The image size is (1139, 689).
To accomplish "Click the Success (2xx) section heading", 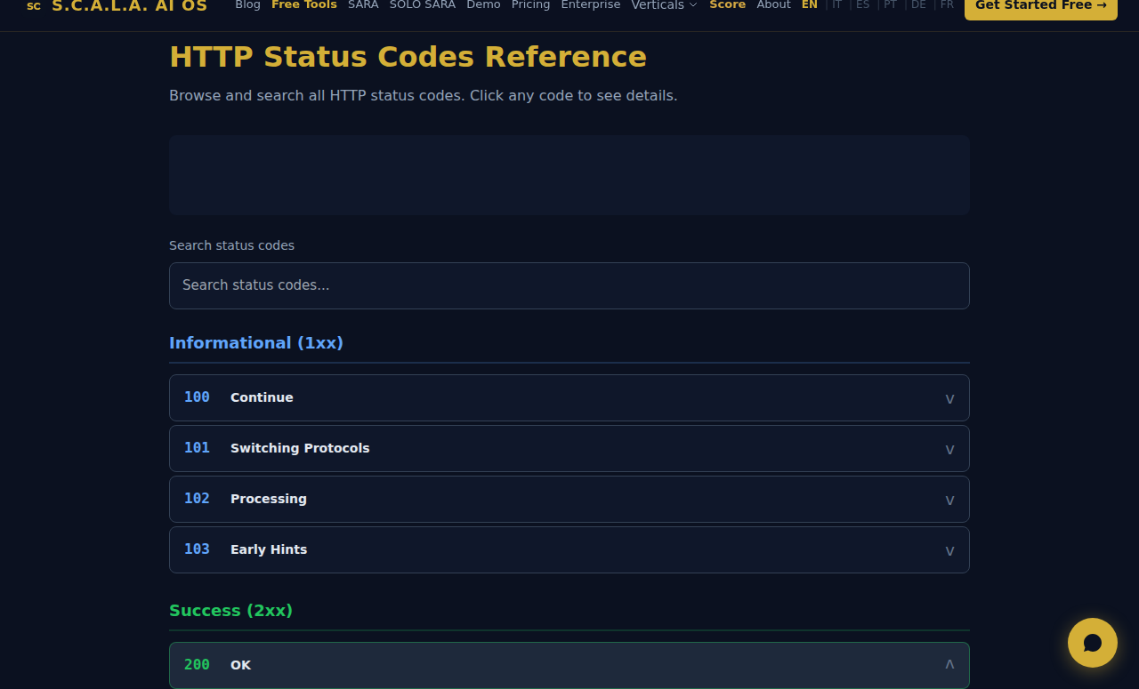I will 230,611.
